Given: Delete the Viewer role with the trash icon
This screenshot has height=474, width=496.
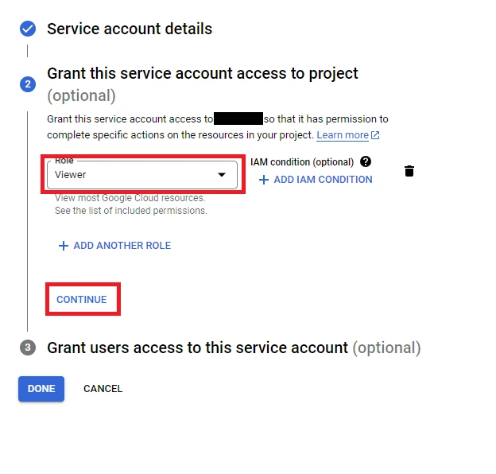Looking at the screenshot, I should 409,171.
